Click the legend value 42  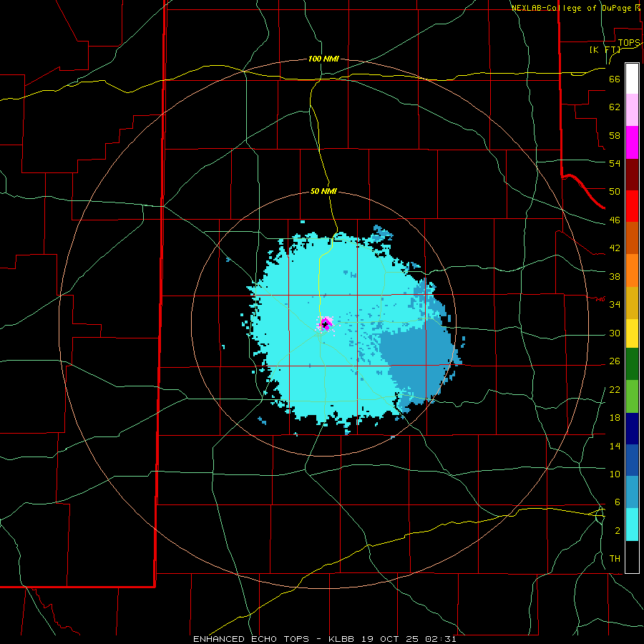pos(615,248)
